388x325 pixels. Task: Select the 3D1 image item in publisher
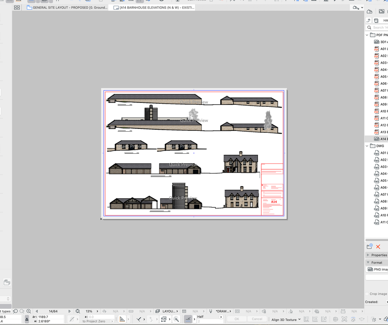tap(381, 42)
